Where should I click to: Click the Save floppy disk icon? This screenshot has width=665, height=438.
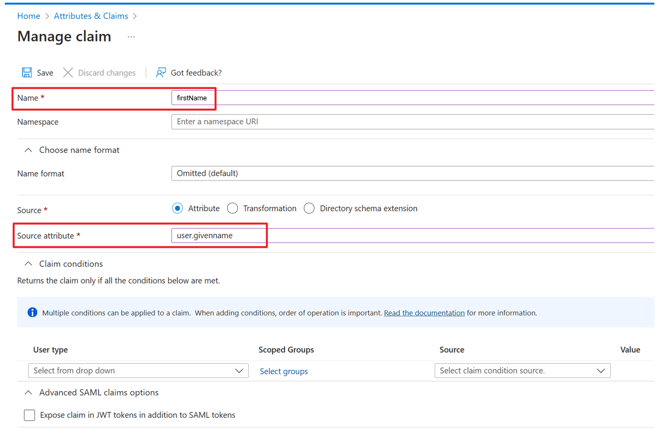[27, 73]
